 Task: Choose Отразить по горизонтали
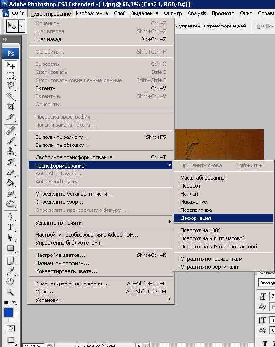(223, 259)
